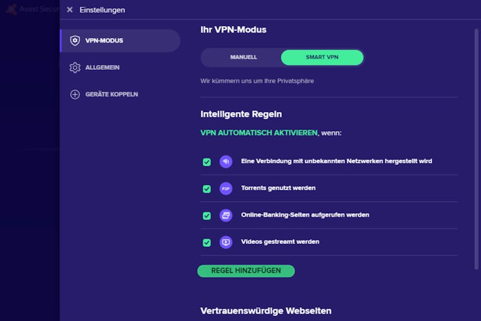The width and height of the screenshot is (481, 321).
Task: Open the Geräte koppeln section
Action: click(x=120, y=95)
